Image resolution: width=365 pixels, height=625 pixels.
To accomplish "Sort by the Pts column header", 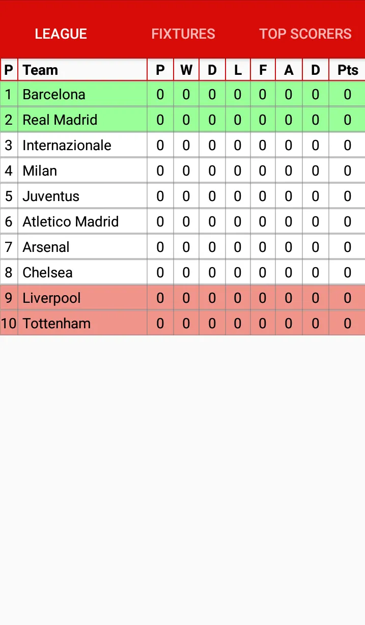I will [x=347, y=70].
